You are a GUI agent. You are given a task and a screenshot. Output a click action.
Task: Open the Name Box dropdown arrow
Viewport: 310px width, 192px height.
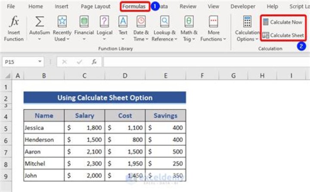pyautogui.click(x=40, y=62)
